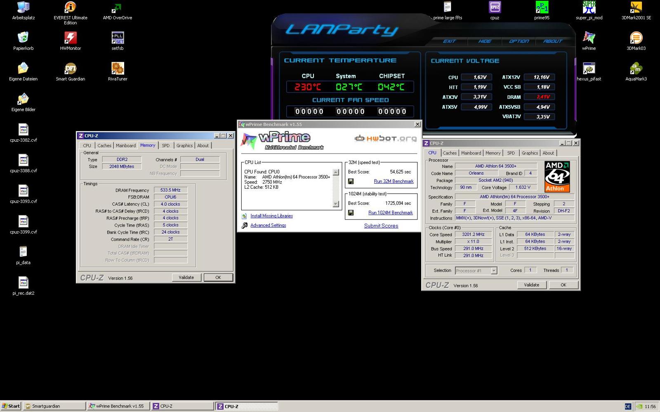
Task: Switch to Memory tab in right CPU-Z
Action: coord(493,153)
